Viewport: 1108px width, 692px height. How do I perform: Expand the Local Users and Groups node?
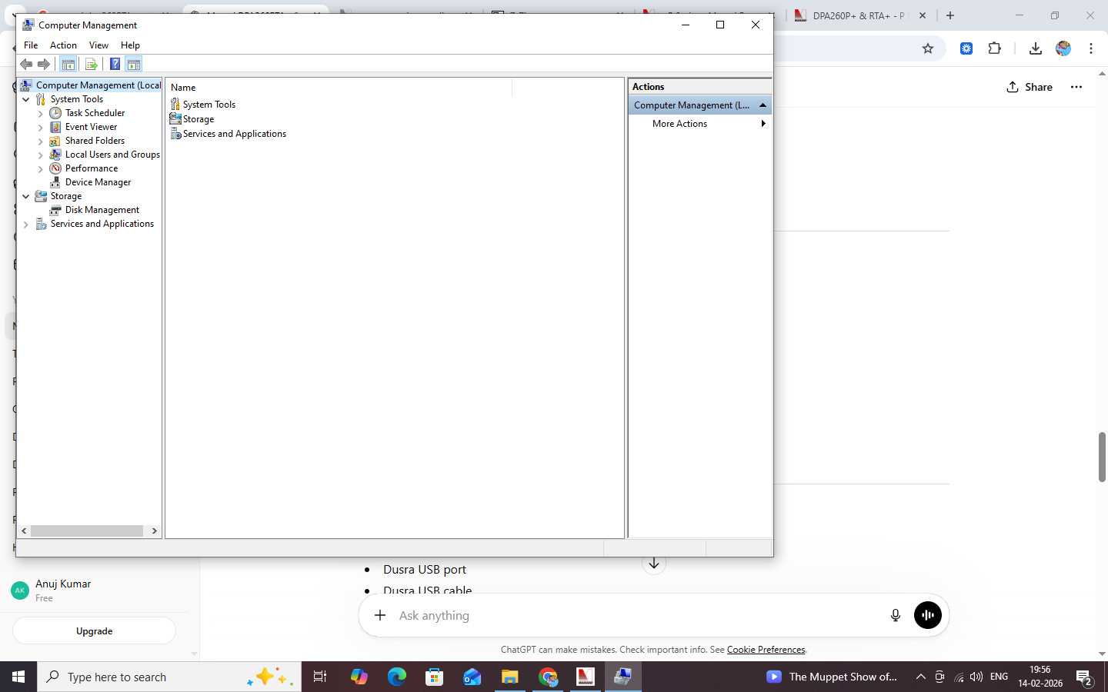41,155
